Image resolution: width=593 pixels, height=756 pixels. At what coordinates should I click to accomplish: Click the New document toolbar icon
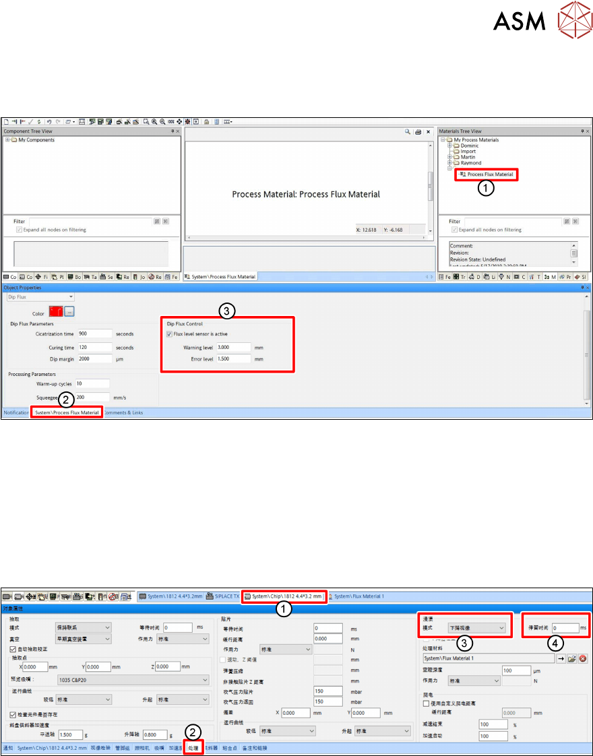(x=6, y=122)
